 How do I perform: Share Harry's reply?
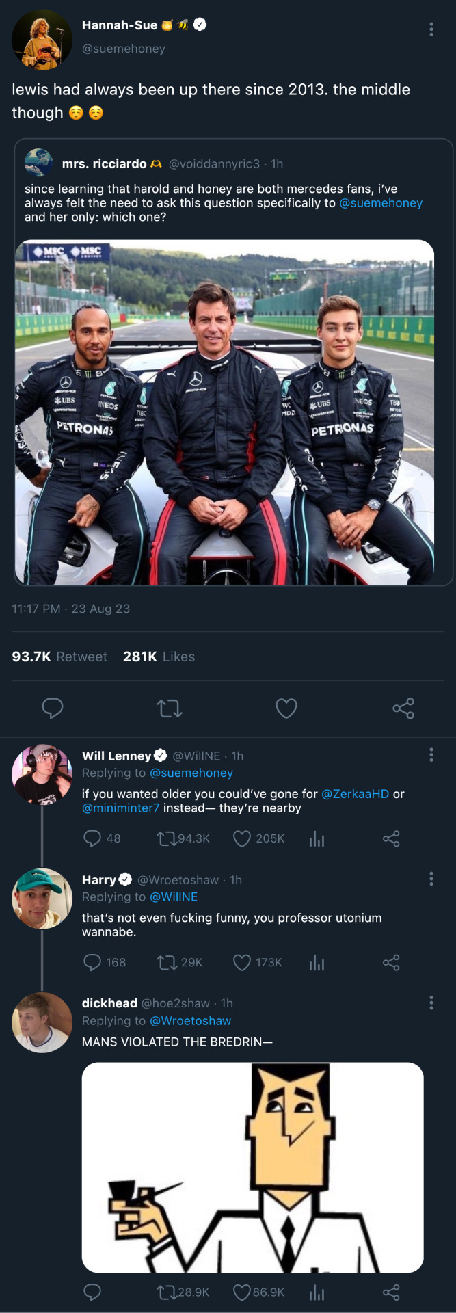pyautogui.click(x=391, y=962)
